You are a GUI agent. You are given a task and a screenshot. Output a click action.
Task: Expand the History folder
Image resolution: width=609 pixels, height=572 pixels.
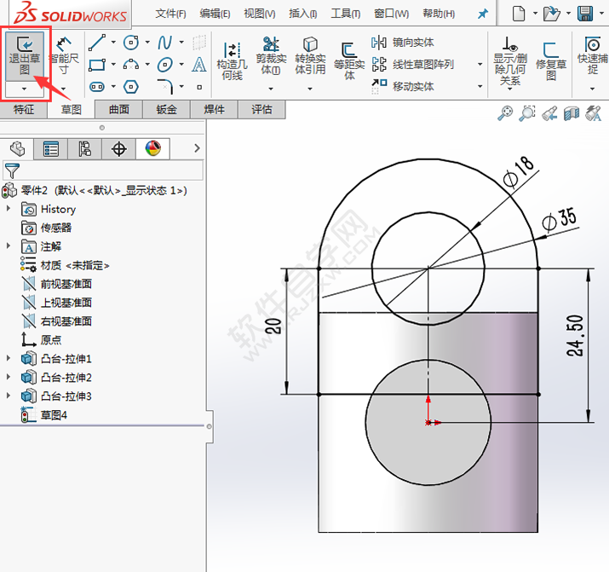(x=9, y=208)
